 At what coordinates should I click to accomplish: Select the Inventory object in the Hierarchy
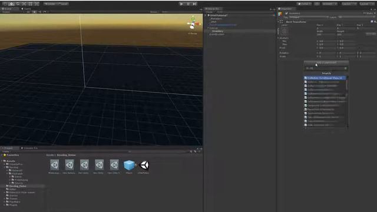[217, 31]
